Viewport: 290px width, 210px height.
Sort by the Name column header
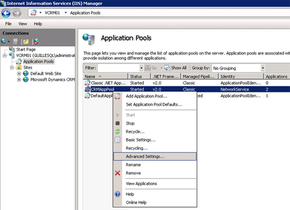click(x=106, y=77)
